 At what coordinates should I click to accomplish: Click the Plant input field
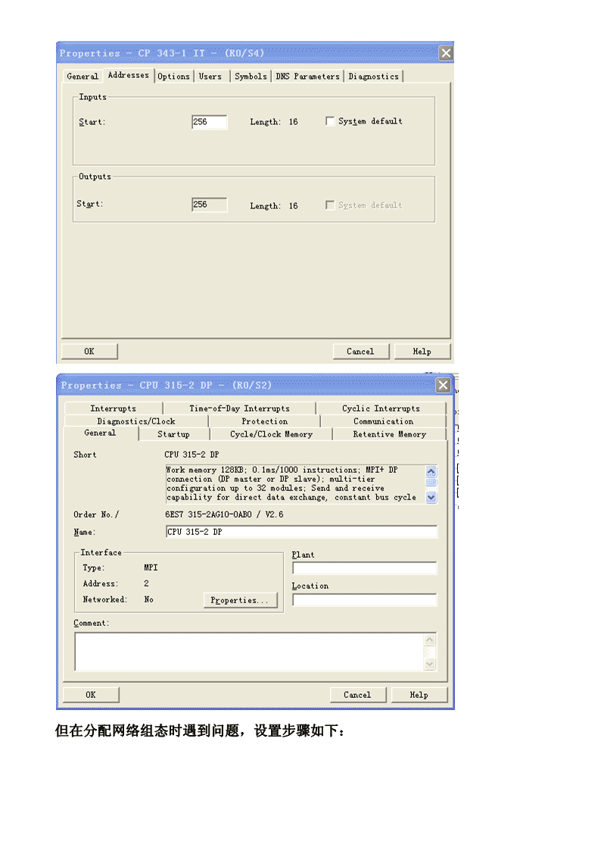click(364, 568)
